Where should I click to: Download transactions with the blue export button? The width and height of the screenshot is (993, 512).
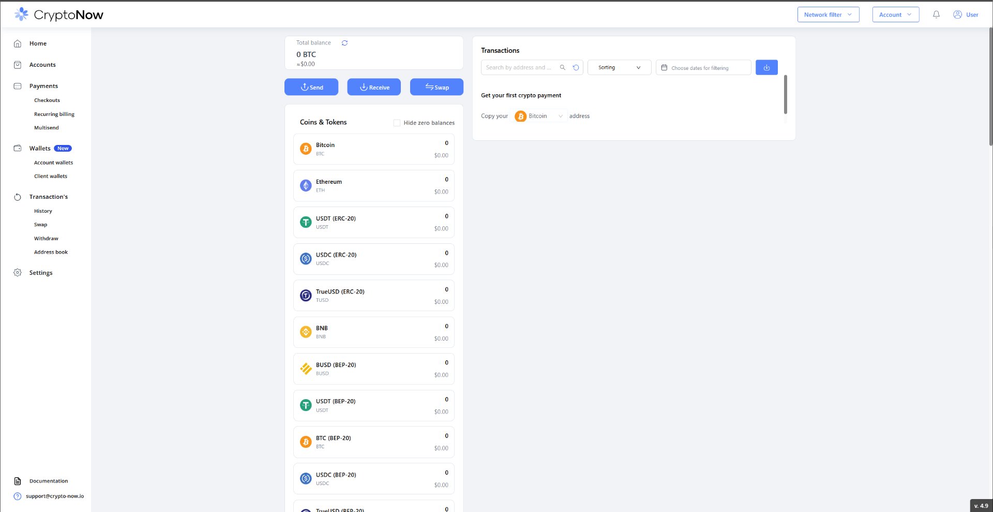pos(766,67)
